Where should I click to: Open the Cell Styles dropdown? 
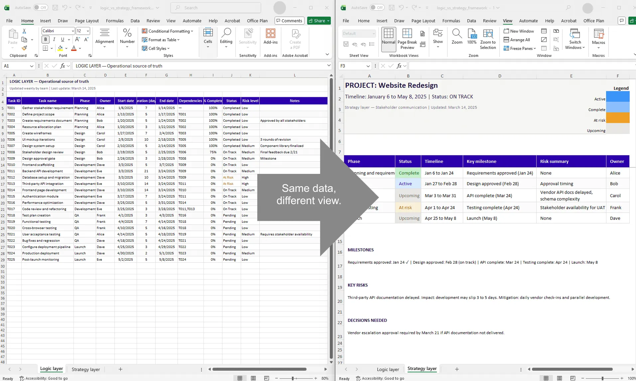156,48
